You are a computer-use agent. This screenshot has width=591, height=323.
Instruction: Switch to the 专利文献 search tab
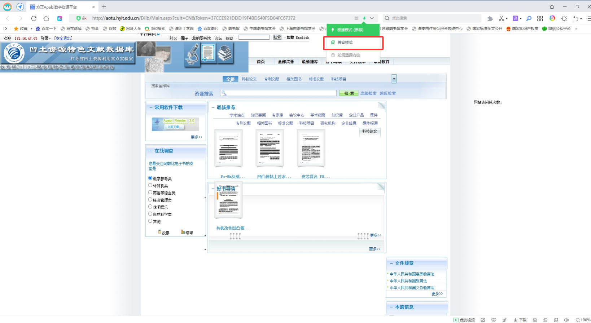coord(271,79)
